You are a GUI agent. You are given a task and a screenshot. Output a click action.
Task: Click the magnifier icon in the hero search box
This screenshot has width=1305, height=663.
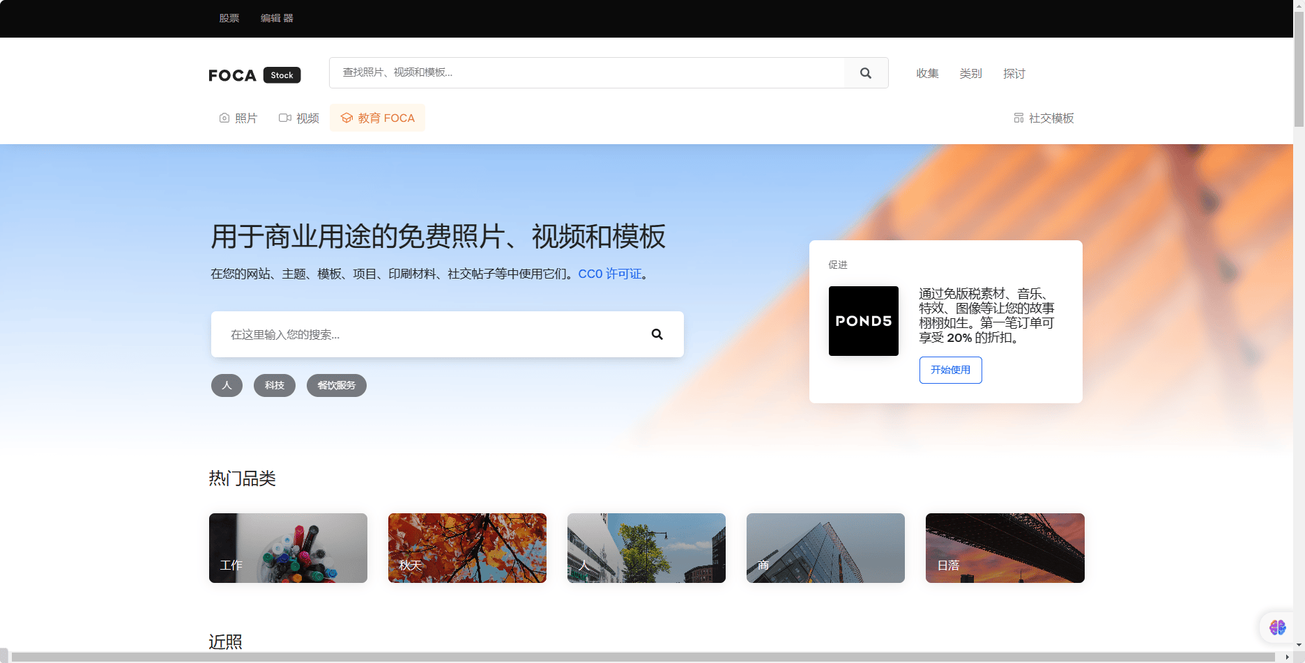[x=657, y=334]
